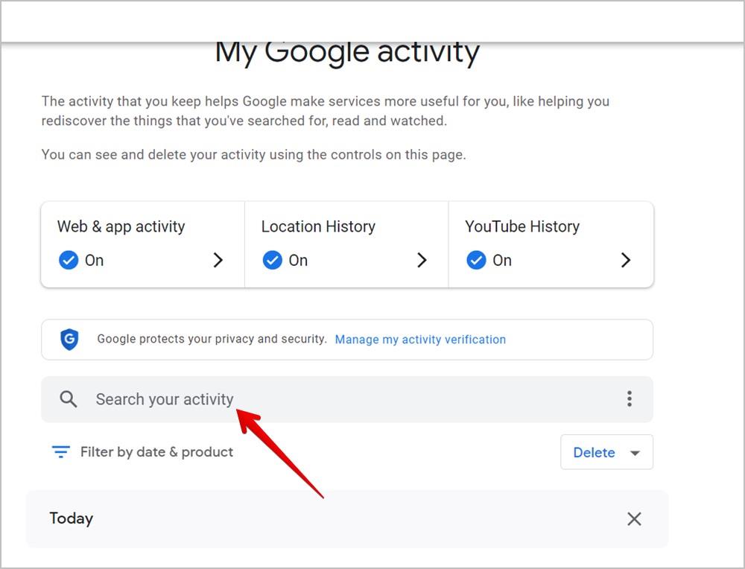Image resolution: width=745 pixels, height=569 pixels.
Task: Click the YouTube History On checkmark
Action: (x=476, y=260)
